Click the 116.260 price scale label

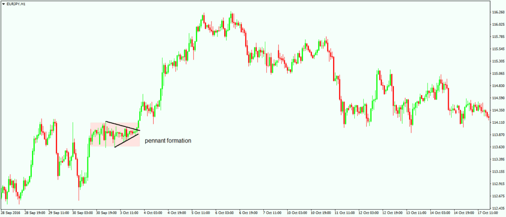pyautogui.click(x=498, y=12)
